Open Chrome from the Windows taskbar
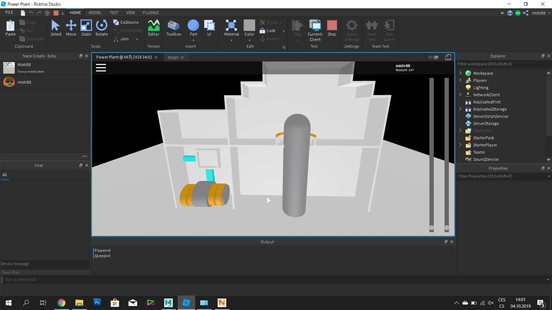The image size is (552, 310). click(x=61, y=303)
